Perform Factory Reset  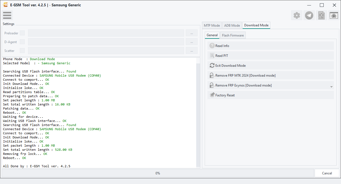[271, 95]
